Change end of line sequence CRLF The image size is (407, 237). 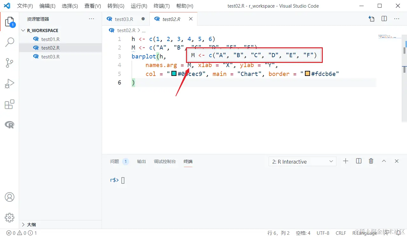coord(341,233)
